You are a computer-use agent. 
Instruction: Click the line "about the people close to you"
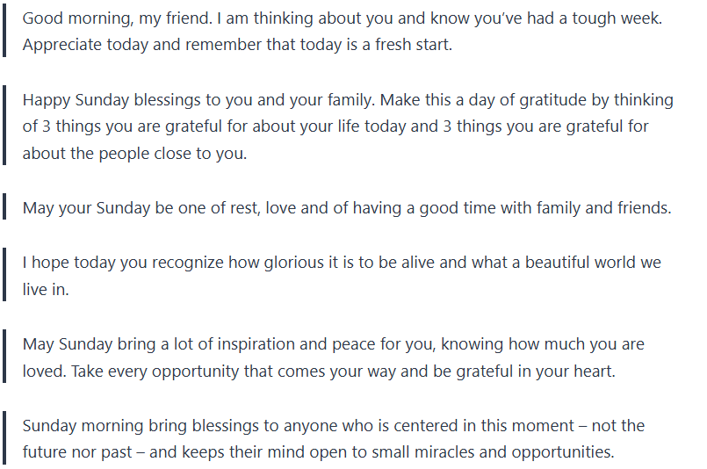135,153
